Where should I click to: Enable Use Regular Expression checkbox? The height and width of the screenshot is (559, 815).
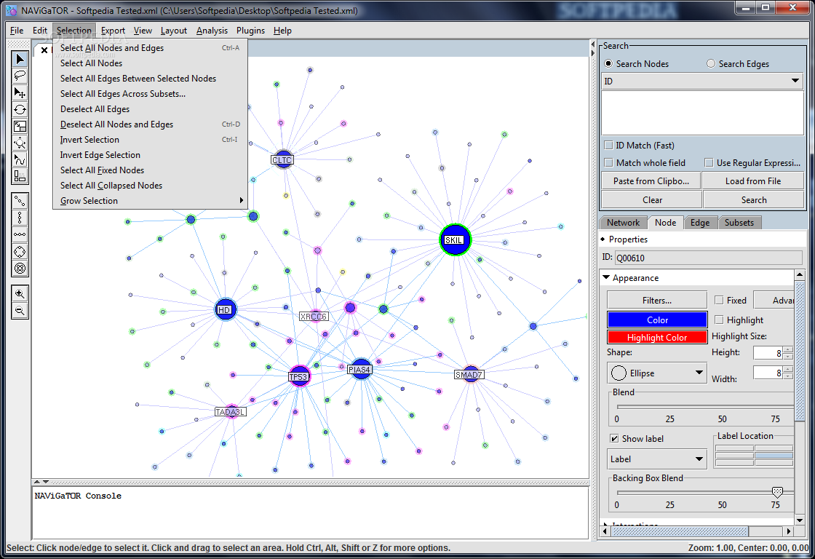click(x=709, y=163)
